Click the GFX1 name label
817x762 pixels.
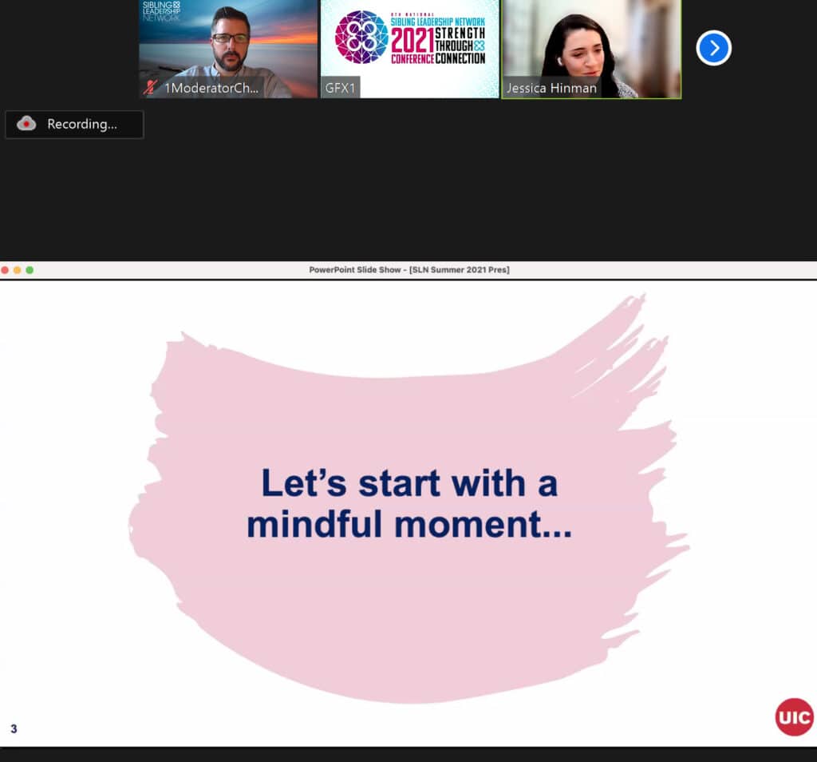(x=342, y=89)
